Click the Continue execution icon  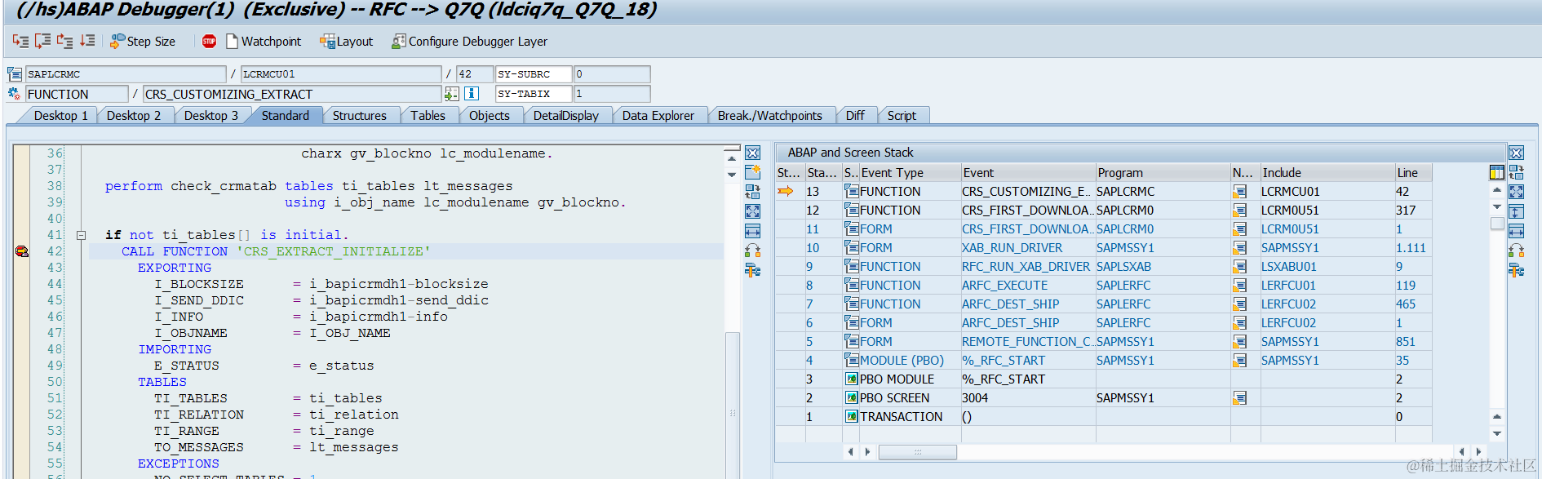click(87, 41)
